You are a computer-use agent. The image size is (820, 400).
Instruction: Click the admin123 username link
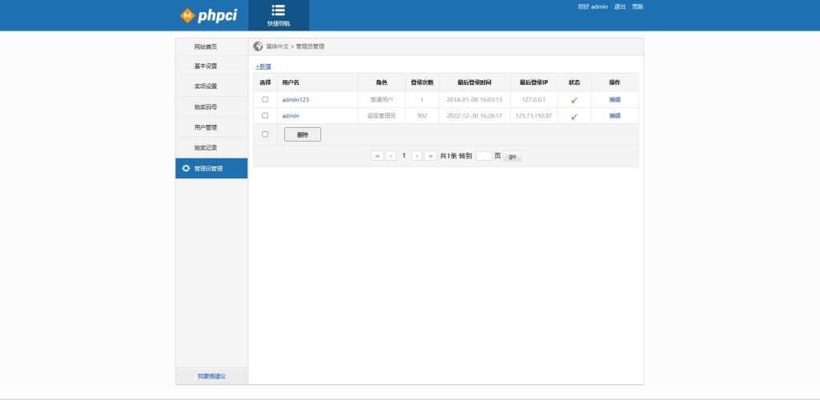point(295,100)
